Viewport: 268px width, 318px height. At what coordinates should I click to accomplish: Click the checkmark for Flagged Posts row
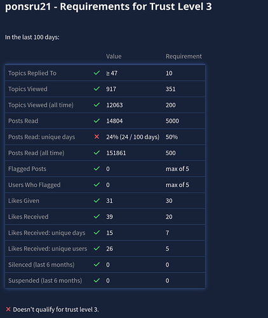point(97,169)
